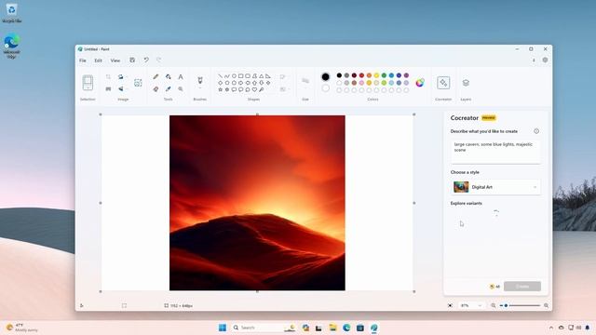
Task: Click the Fit to window icon
Action: pyautogui.click(x=450, y=305)
